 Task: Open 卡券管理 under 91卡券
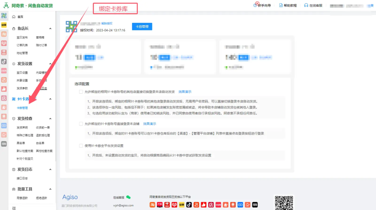(22, 108)
